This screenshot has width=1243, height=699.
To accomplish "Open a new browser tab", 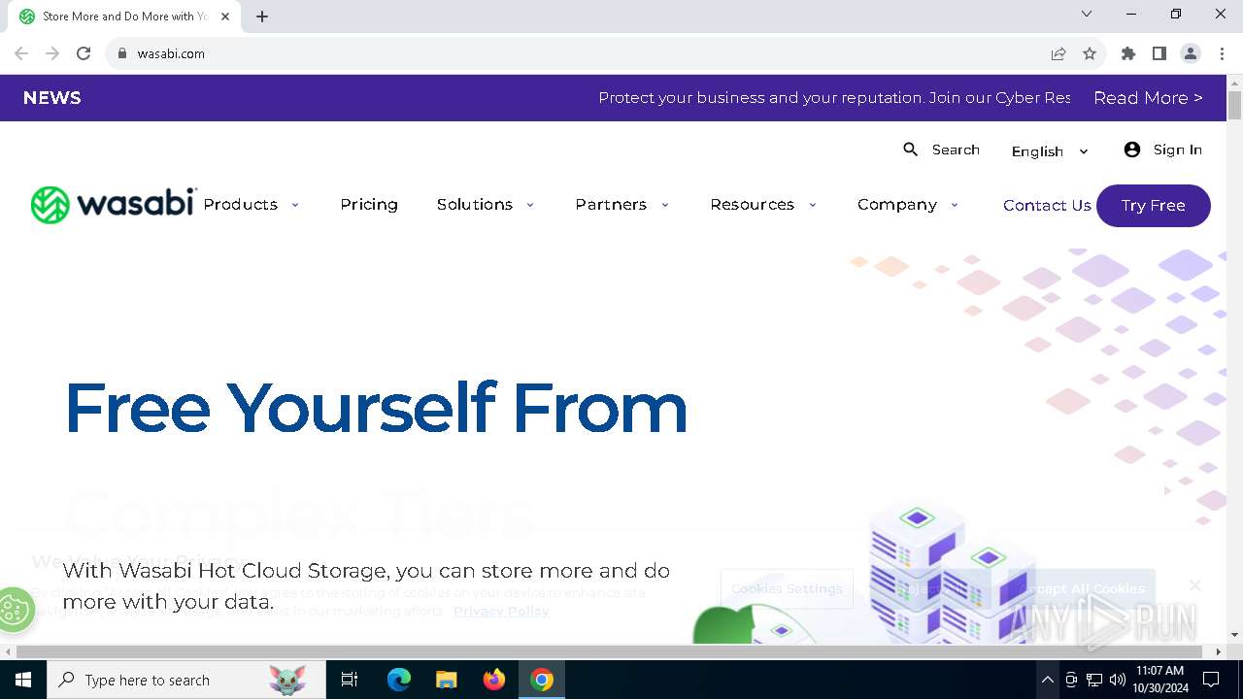I will coord(262,17).
